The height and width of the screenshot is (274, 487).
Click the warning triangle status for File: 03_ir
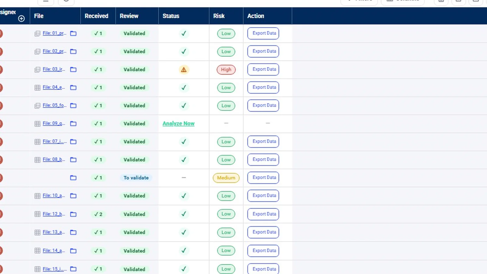click(x=184, y=70)
